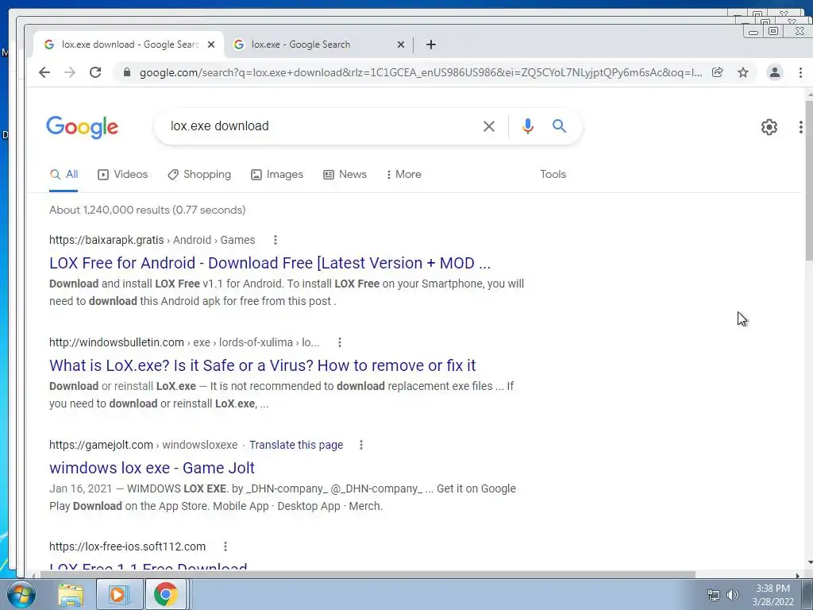Image resolution: width=813 pixels, height=610 pixels.
Task: Bookmark this page with the star
Action: point(743,72)
